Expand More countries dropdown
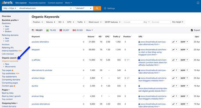 [89, 30]
